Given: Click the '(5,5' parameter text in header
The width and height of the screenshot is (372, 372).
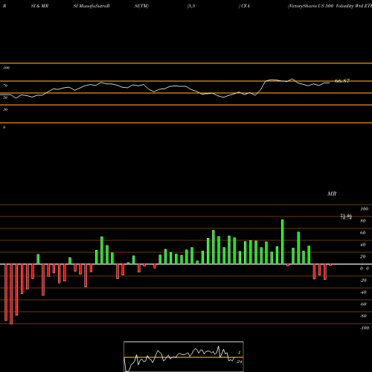Looking at the screenshot, I should point(191,6).
